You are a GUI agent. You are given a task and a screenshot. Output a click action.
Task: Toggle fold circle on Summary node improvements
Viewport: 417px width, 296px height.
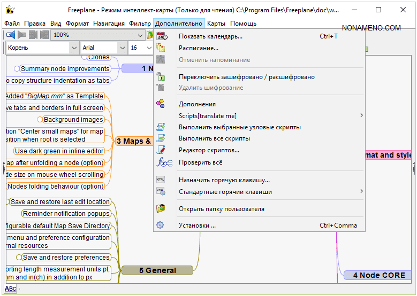click(x=17, y=69)
